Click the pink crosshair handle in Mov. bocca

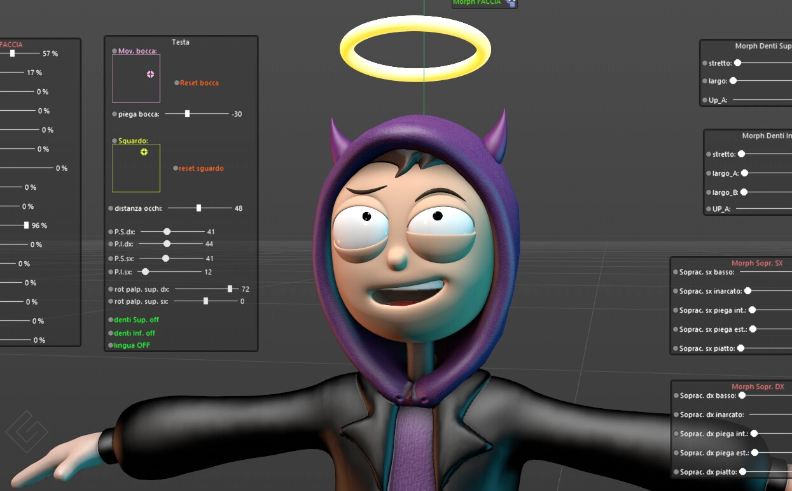click(x=151, y=74)
